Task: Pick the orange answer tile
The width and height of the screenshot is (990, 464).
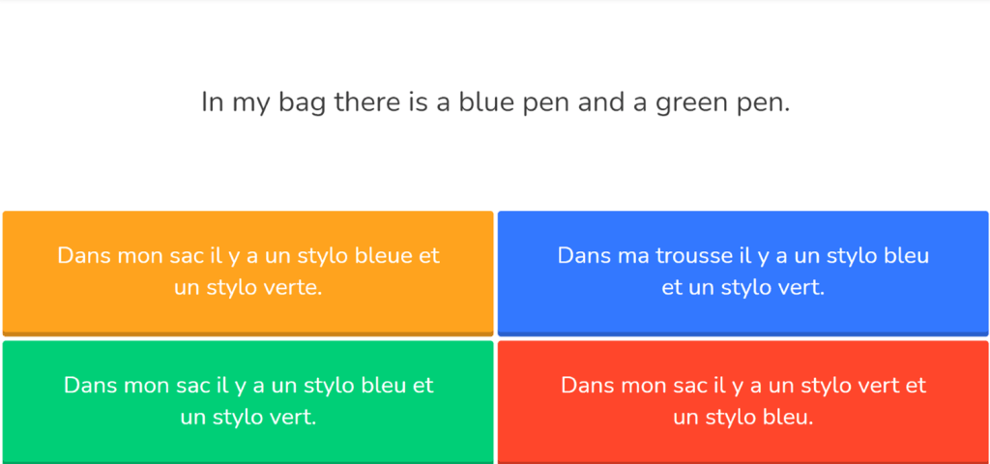Action: tap(247, 272)
